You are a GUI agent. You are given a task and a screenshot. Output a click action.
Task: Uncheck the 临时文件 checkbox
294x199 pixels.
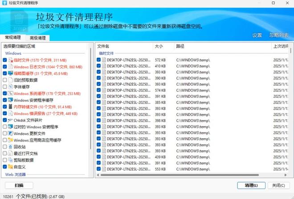(x=5, y=60)
